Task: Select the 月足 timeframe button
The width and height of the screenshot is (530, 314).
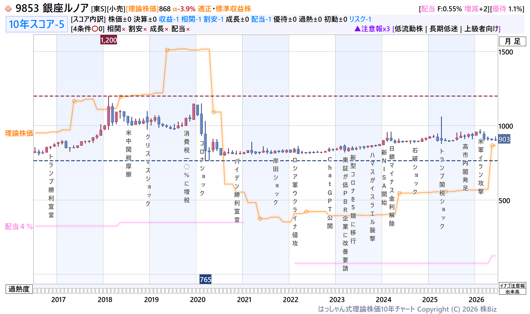Action: point(512,41)
